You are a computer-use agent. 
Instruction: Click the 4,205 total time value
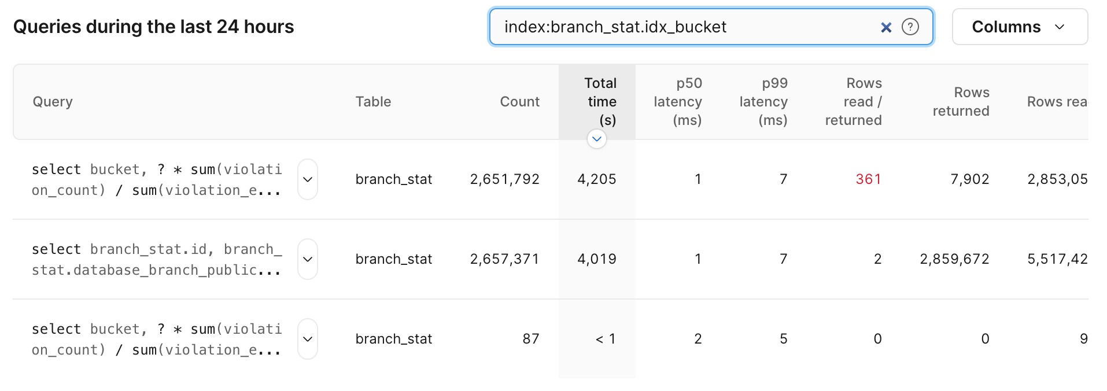pyautogui.click(x=597, y=179)
